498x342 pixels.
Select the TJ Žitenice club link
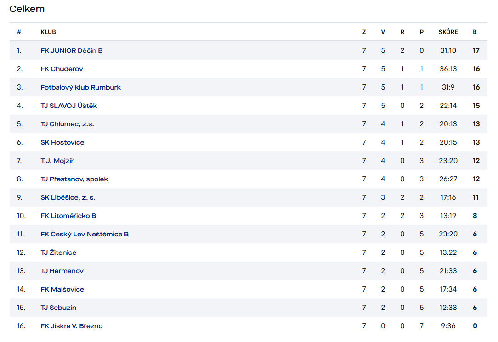(x=58, y=252)
